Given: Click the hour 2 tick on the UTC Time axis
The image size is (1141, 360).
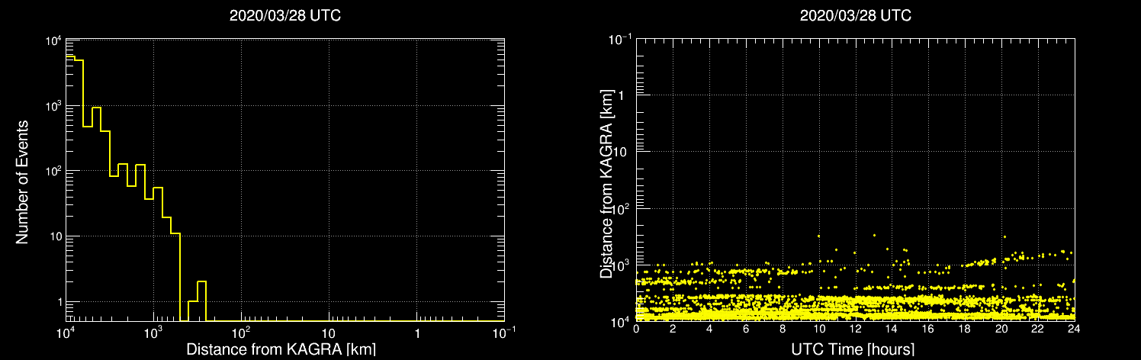Looking at the screenshot, I should (673, 328).
